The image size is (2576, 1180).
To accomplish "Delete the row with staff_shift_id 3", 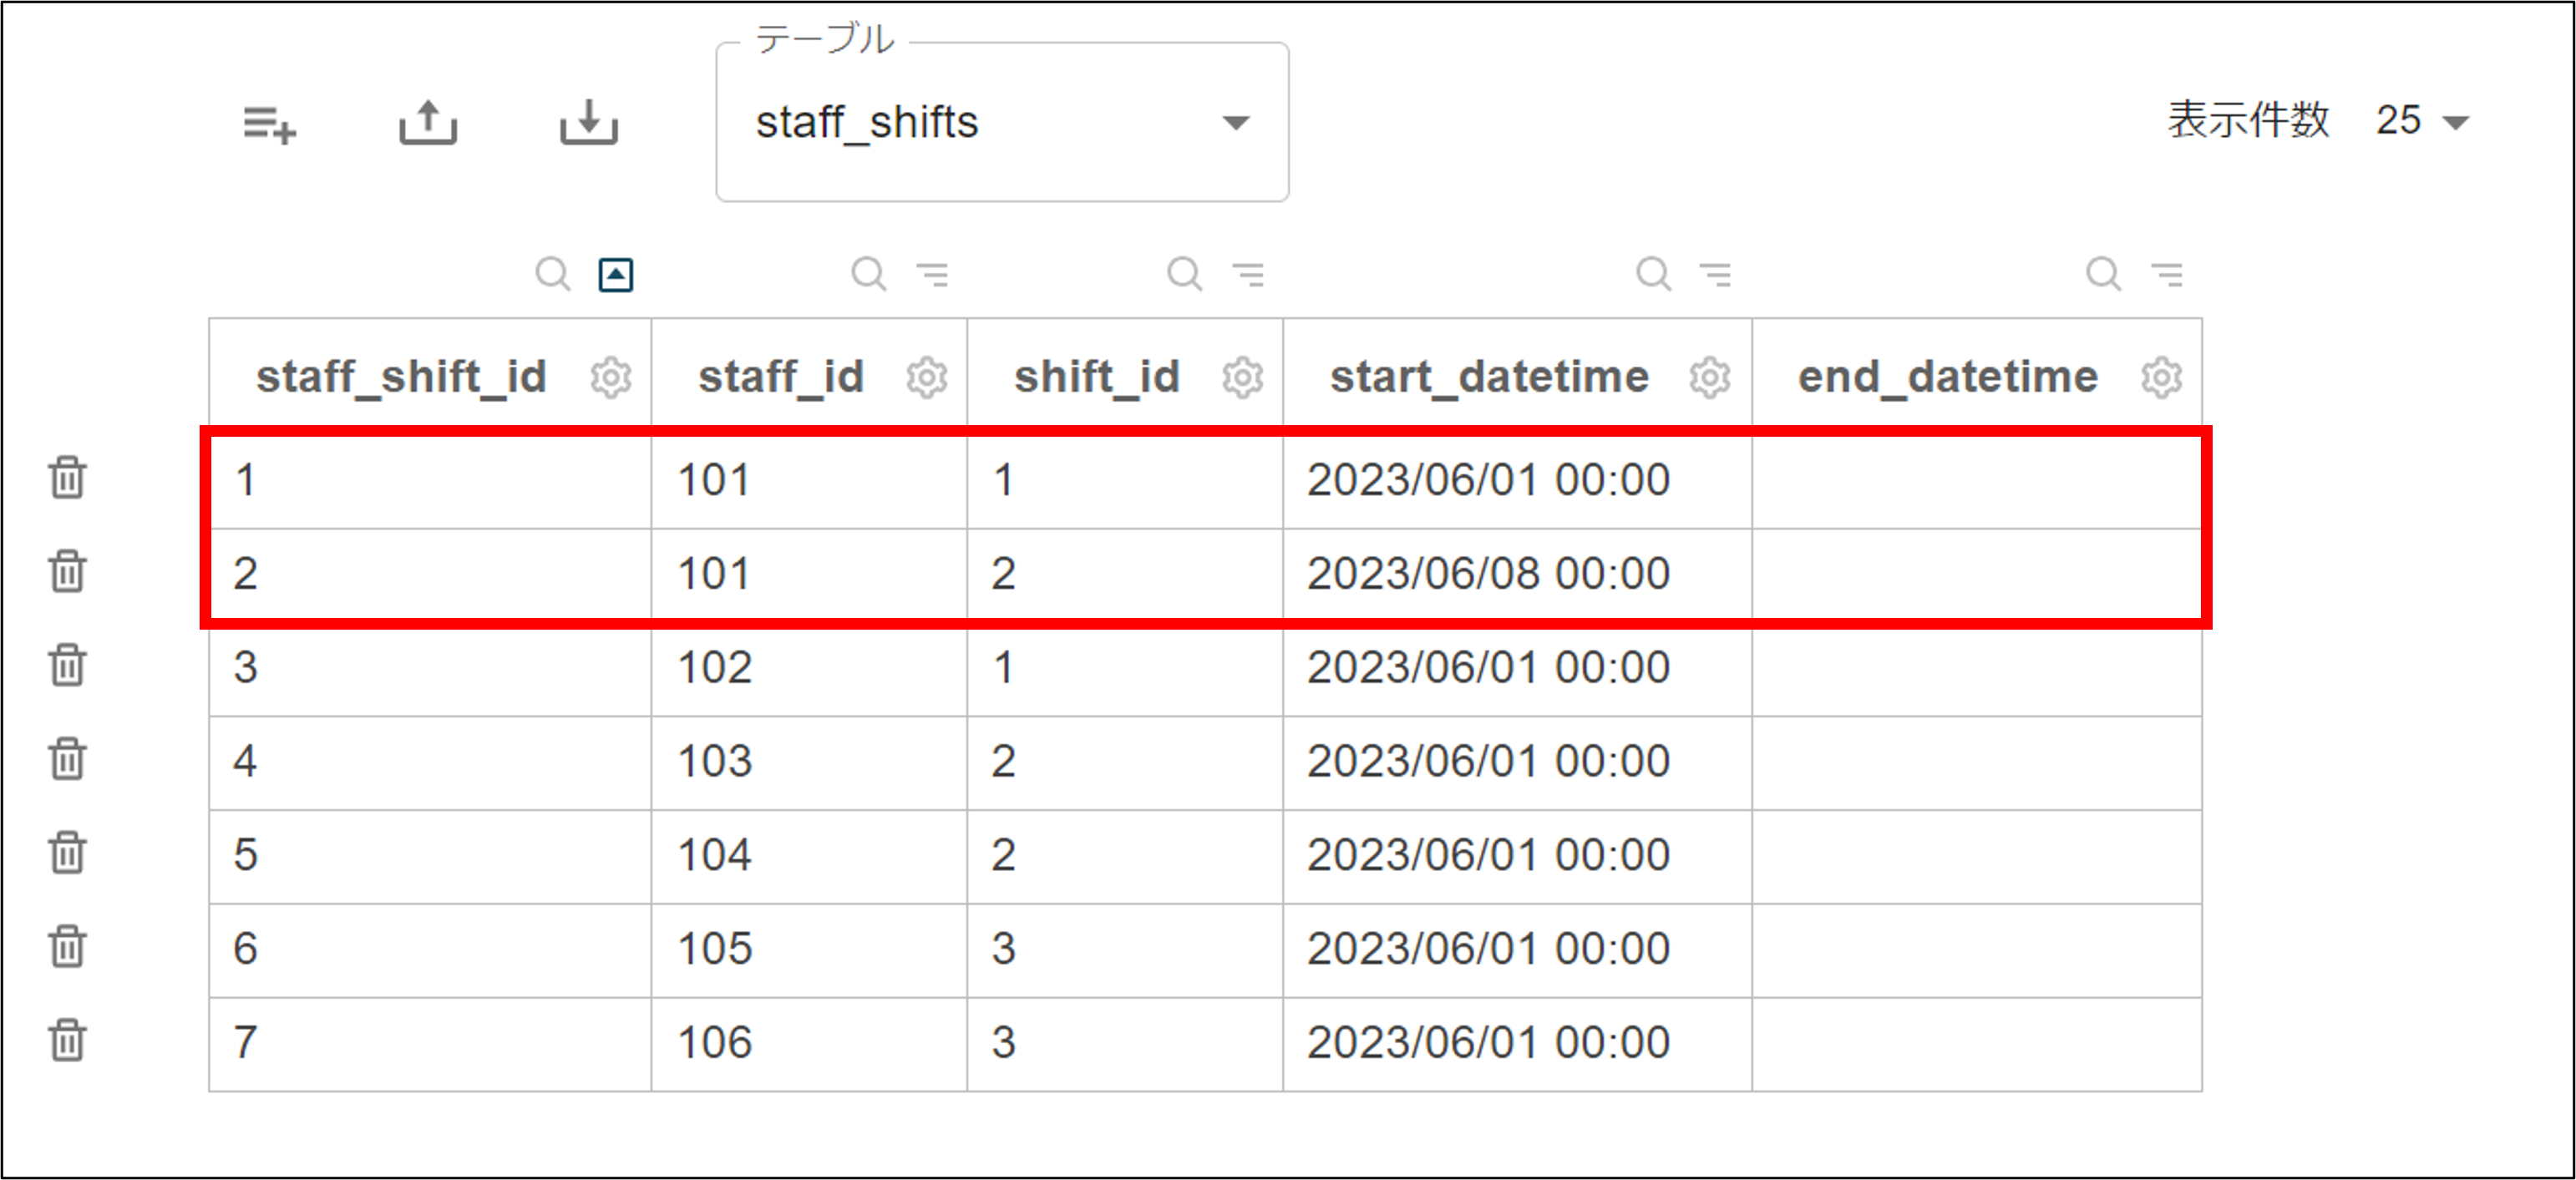I will [68, 665].
